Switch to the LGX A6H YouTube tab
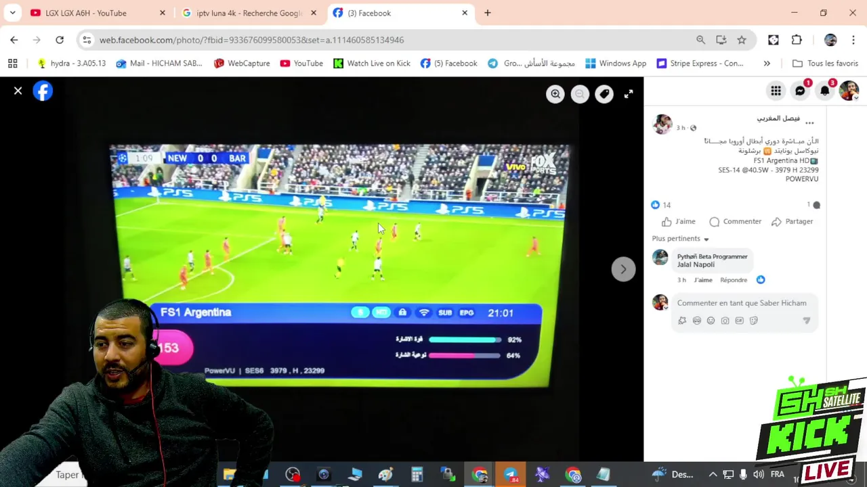This screenshot has height=487, width=867. click(98, 13)
